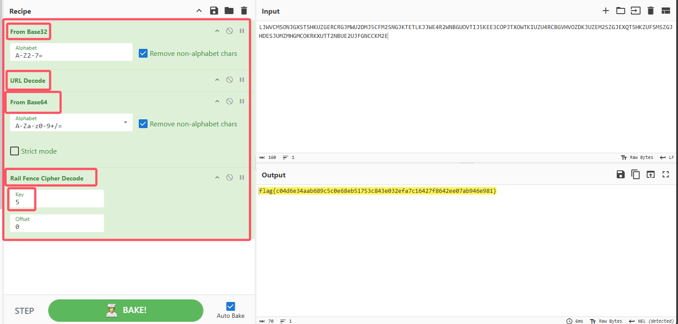The width and height of the screenshot is (678, 324).
Task: Clear input and output with trash icon
Action: click(650, 11)
